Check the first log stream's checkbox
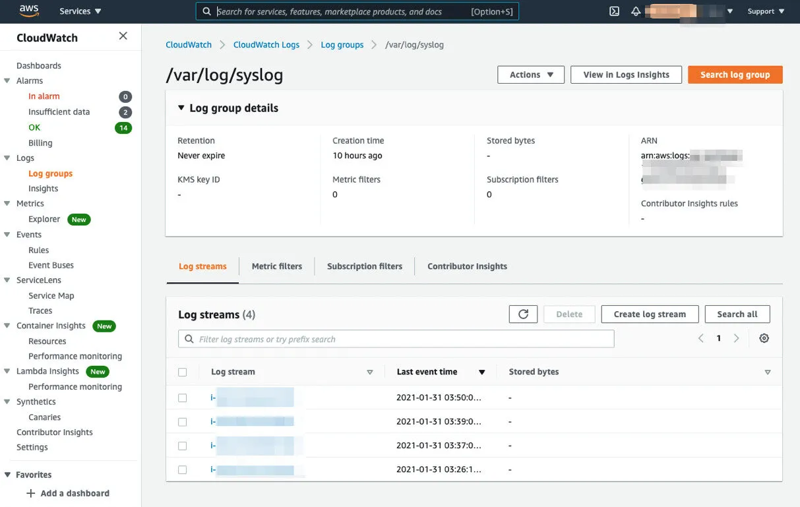The image size is (800, 507). (183, 398)
